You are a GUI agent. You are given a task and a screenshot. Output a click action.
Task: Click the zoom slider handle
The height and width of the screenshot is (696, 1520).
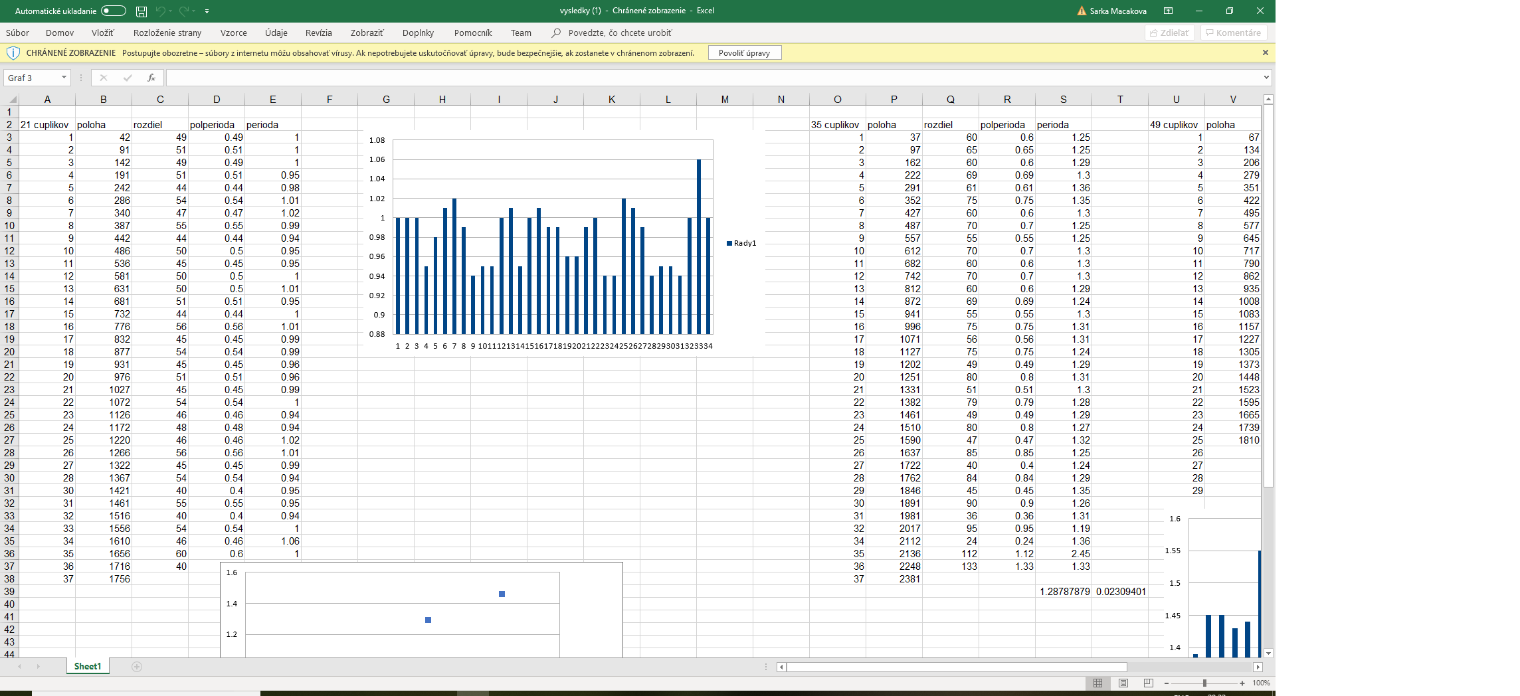click(x=1204, y=683)
